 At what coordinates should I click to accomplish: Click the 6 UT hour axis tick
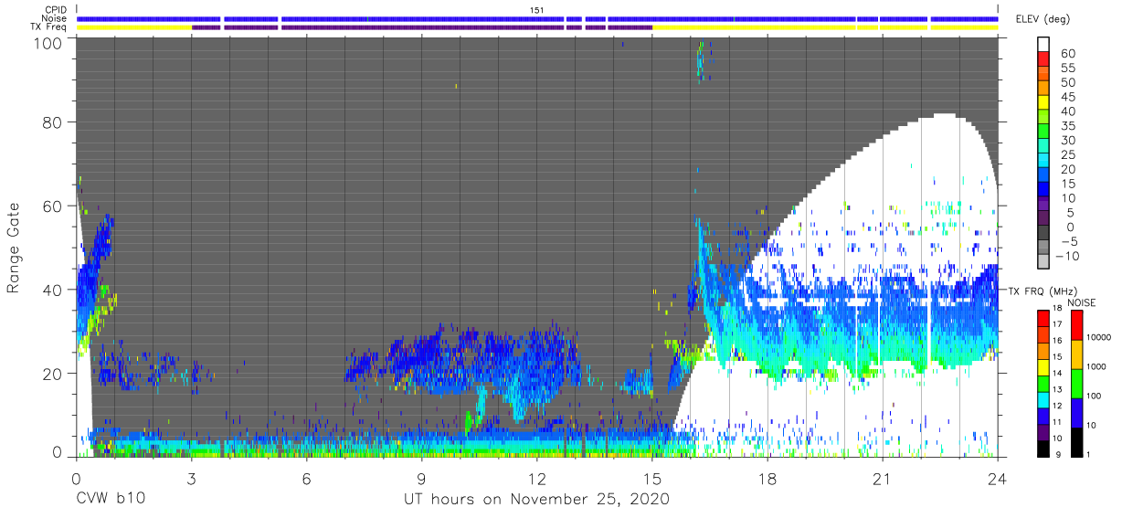306,479
